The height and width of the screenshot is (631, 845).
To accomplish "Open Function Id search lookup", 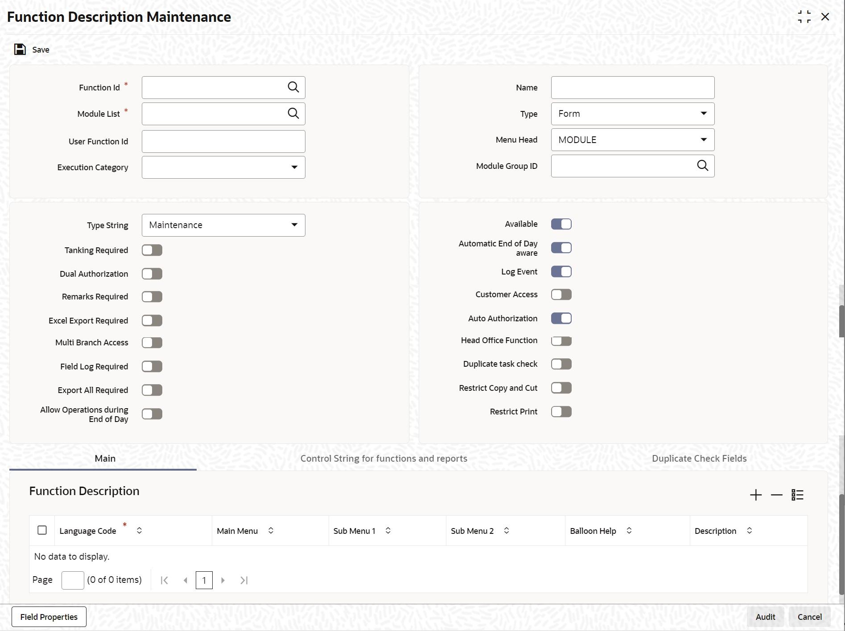I will coord(293,87).
